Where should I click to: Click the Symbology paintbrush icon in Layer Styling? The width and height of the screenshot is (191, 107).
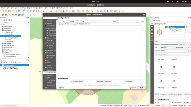[152, 24]
